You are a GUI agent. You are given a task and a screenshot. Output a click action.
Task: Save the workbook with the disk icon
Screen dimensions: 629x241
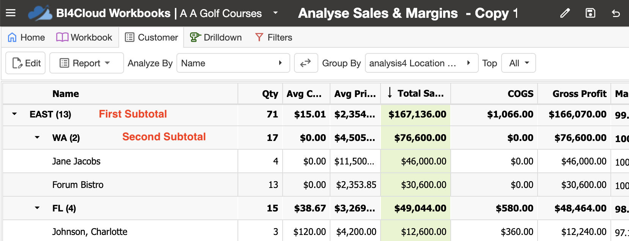[590, 13]
